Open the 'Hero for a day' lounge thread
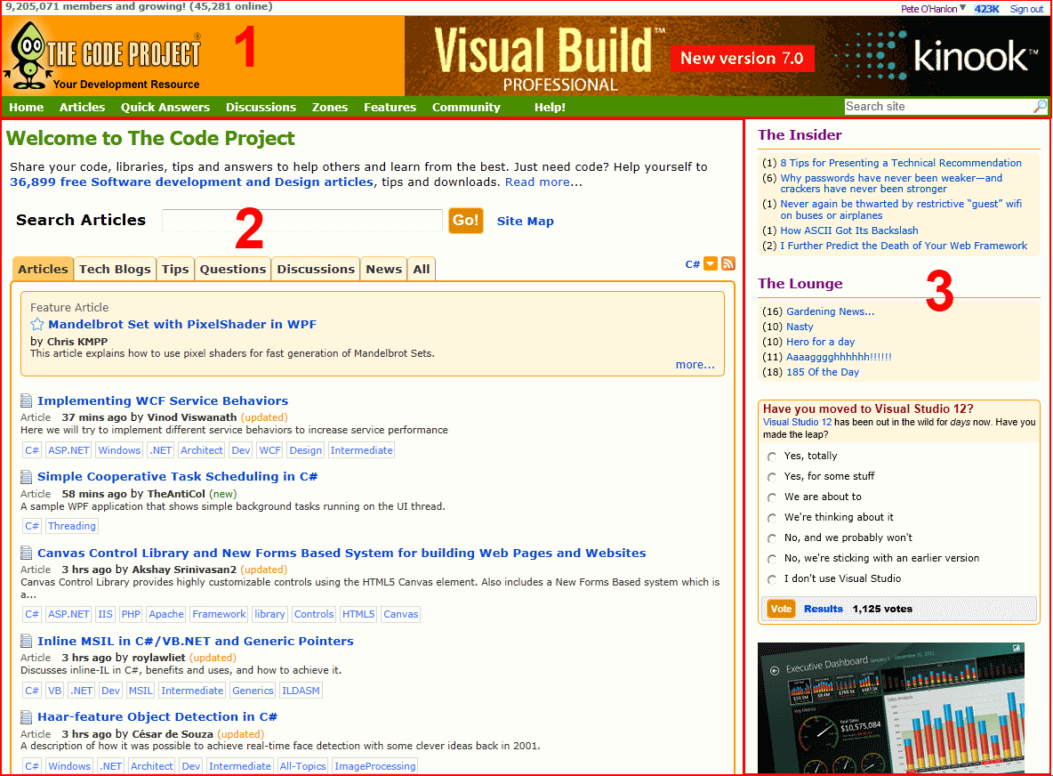Viewport: 1053px width, 776px height. [821, 342]
